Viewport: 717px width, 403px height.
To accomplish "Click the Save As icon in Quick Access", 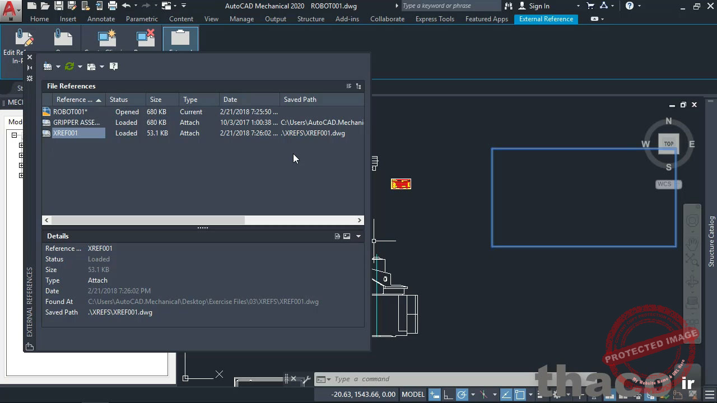I will click(x=72, y=6).
